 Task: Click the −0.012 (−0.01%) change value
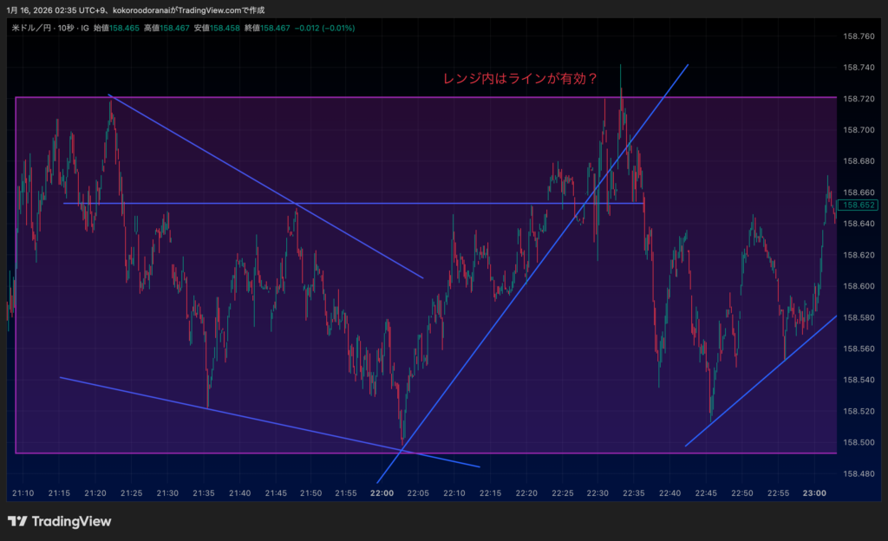click(325, 28)
